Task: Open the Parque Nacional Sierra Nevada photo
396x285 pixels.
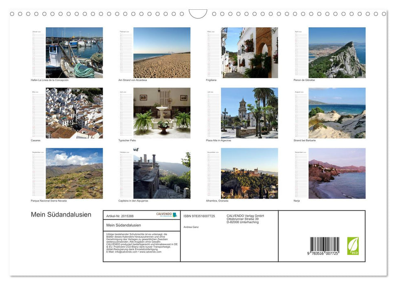Action: 74,173
